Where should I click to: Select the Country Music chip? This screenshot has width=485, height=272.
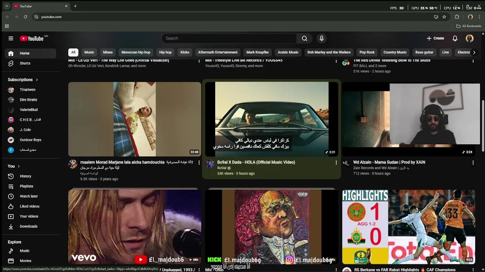click(395, 52)
